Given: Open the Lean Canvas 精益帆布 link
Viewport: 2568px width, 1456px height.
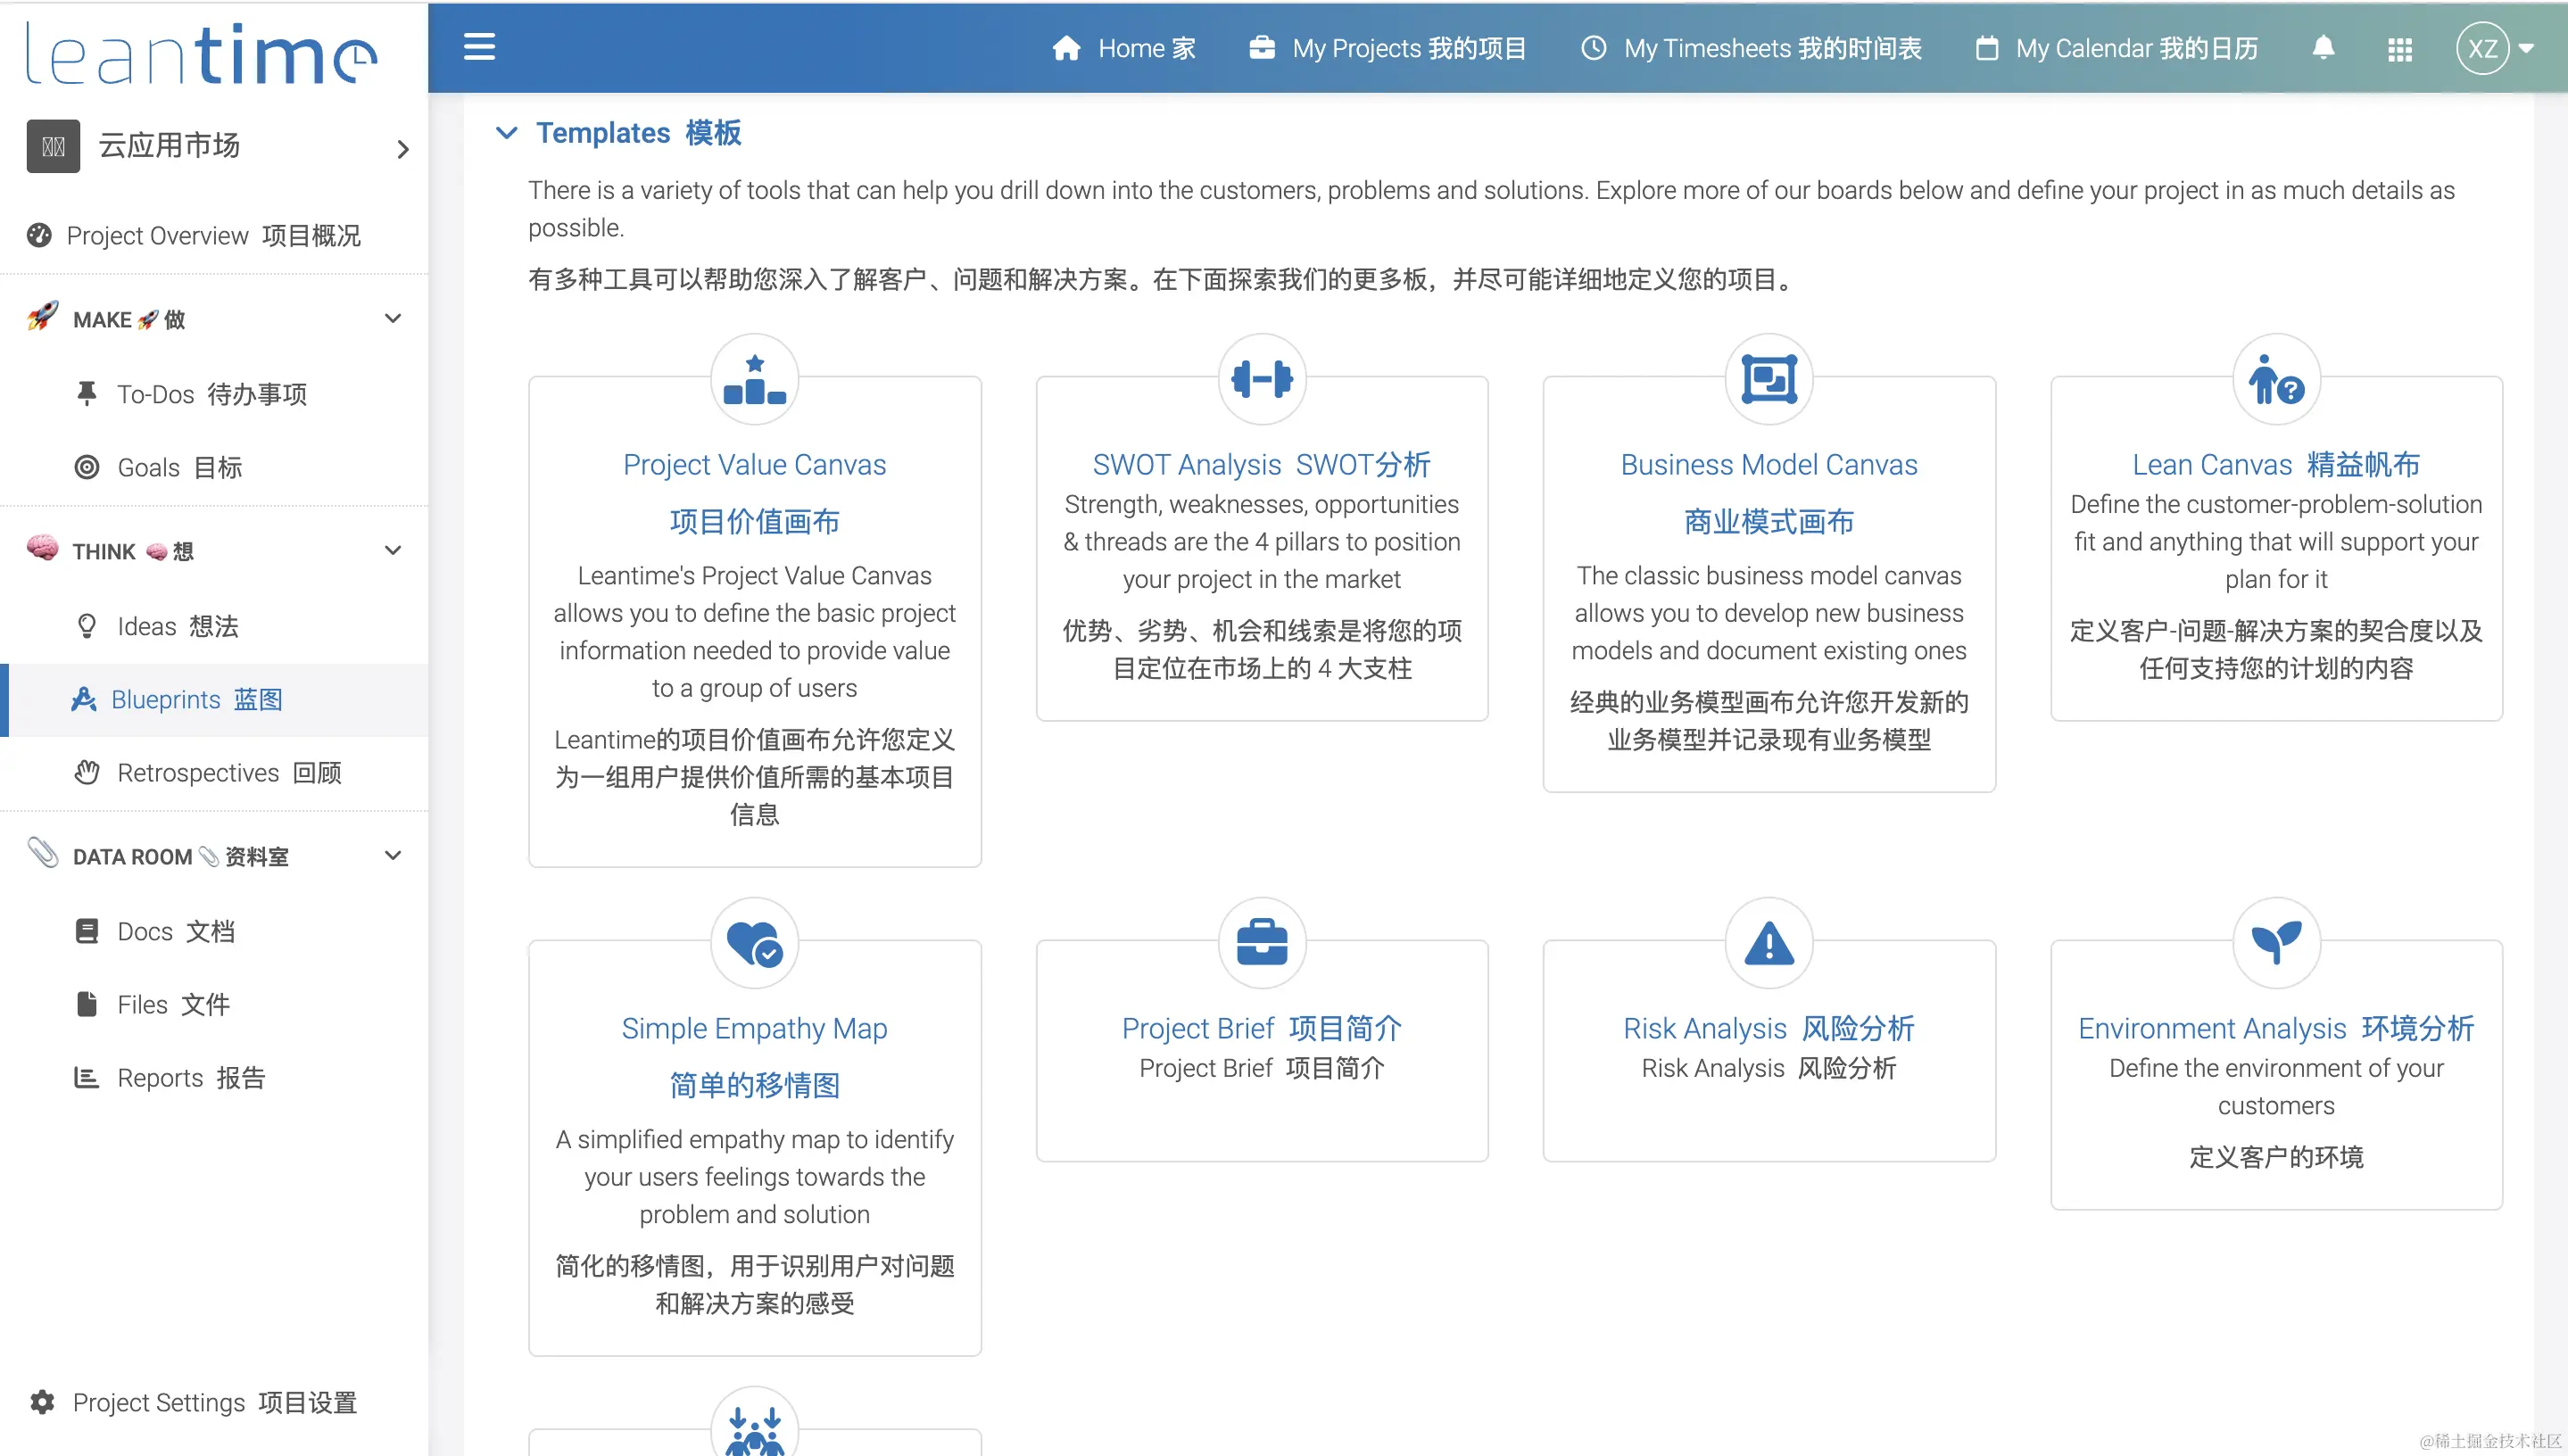Looking at the screenshot, I should [2276, 464].
